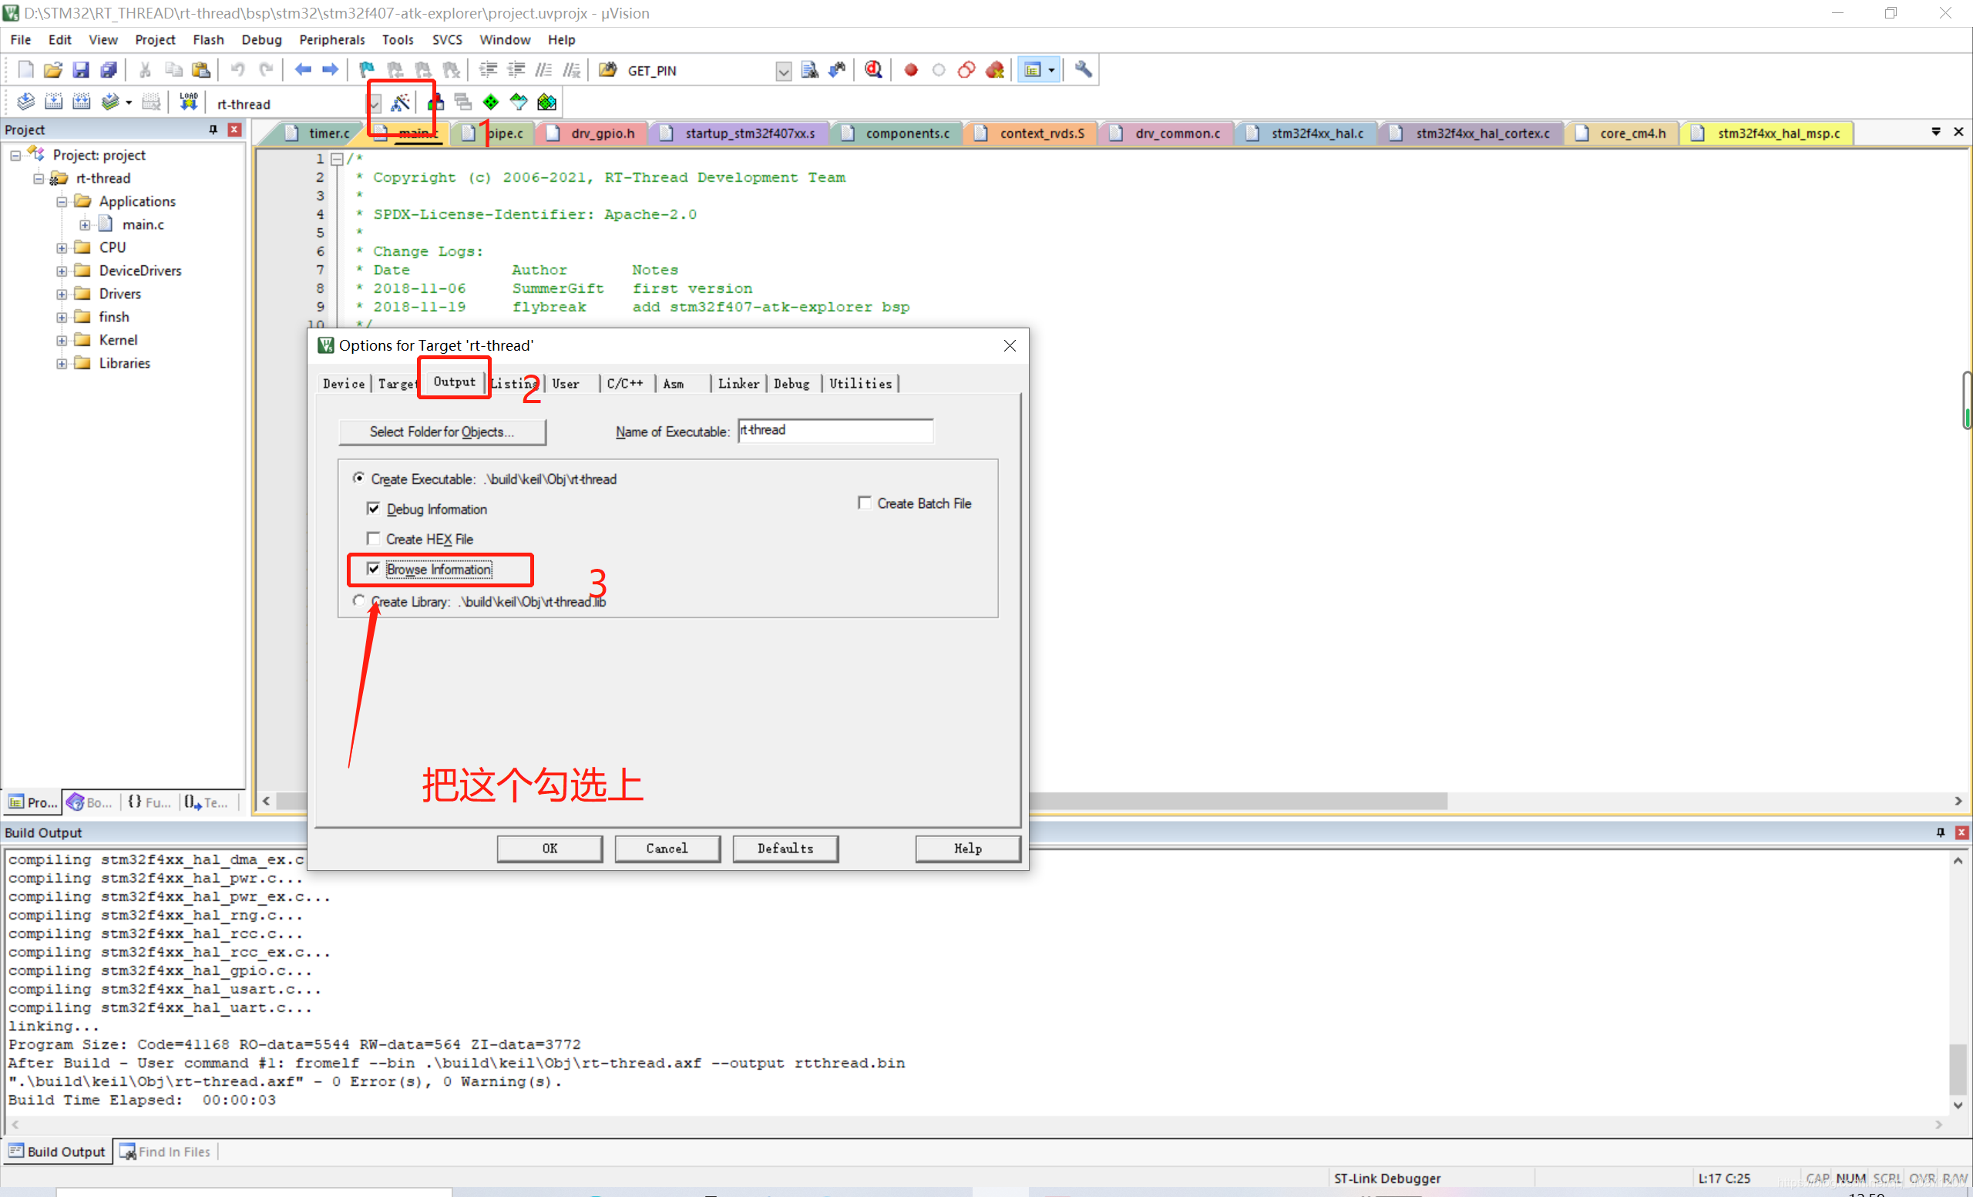Select Create Executable radio button

click(x=358, y=478)
